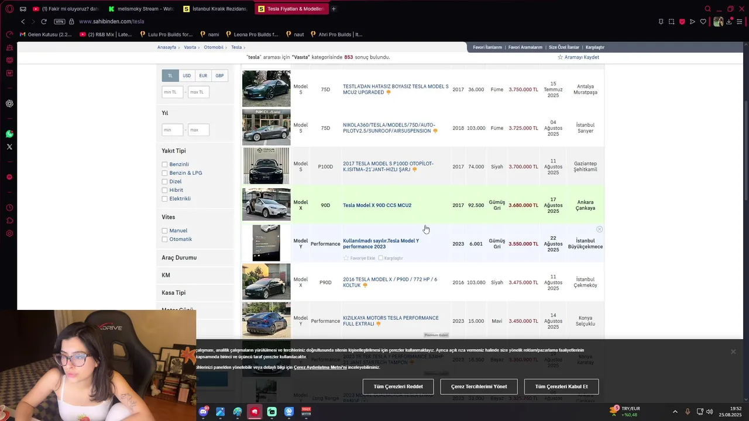This screenshot has width=749, height=421.
Task: Click the max year input field
Action: pyautogui.click(x=198, y=130)
